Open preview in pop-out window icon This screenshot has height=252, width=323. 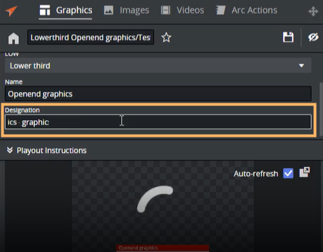tap(304, 172)
